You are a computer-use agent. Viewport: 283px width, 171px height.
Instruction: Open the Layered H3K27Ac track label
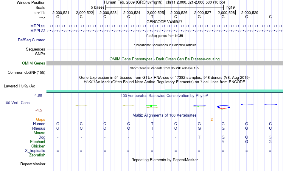[19, 86]
